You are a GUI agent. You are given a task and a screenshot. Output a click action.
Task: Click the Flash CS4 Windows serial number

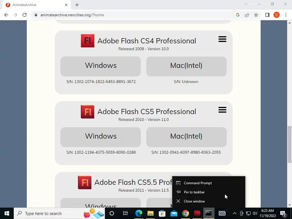click(101, 82)
